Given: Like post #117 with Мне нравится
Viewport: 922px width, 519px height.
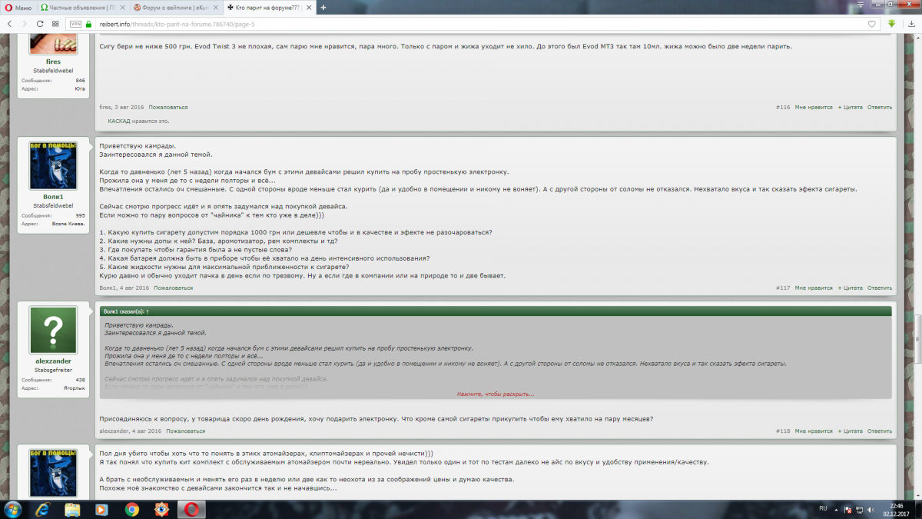Looking at the screenshot, I should coord(814,288).
